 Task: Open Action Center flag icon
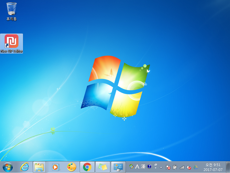pyautogui.click(x=168, y=167)
